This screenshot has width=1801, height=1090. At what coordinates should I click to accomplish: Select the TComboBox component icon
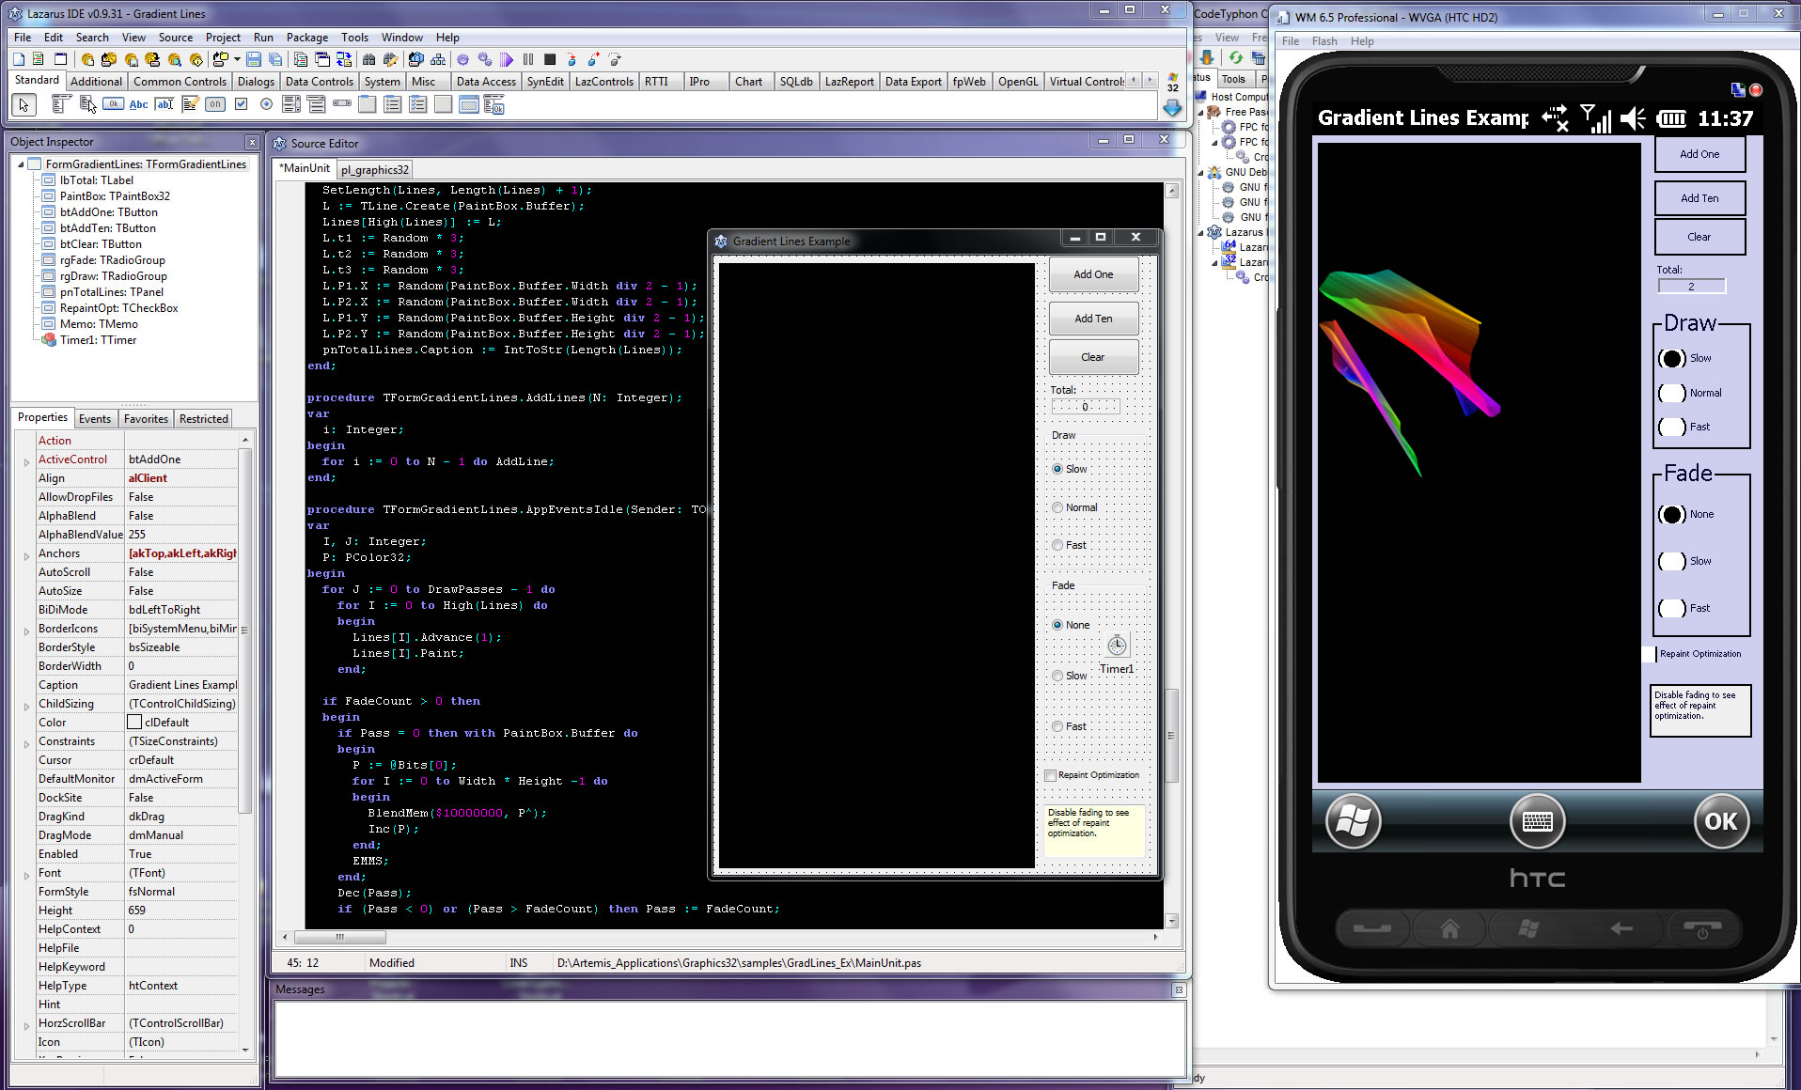point(317,104)
